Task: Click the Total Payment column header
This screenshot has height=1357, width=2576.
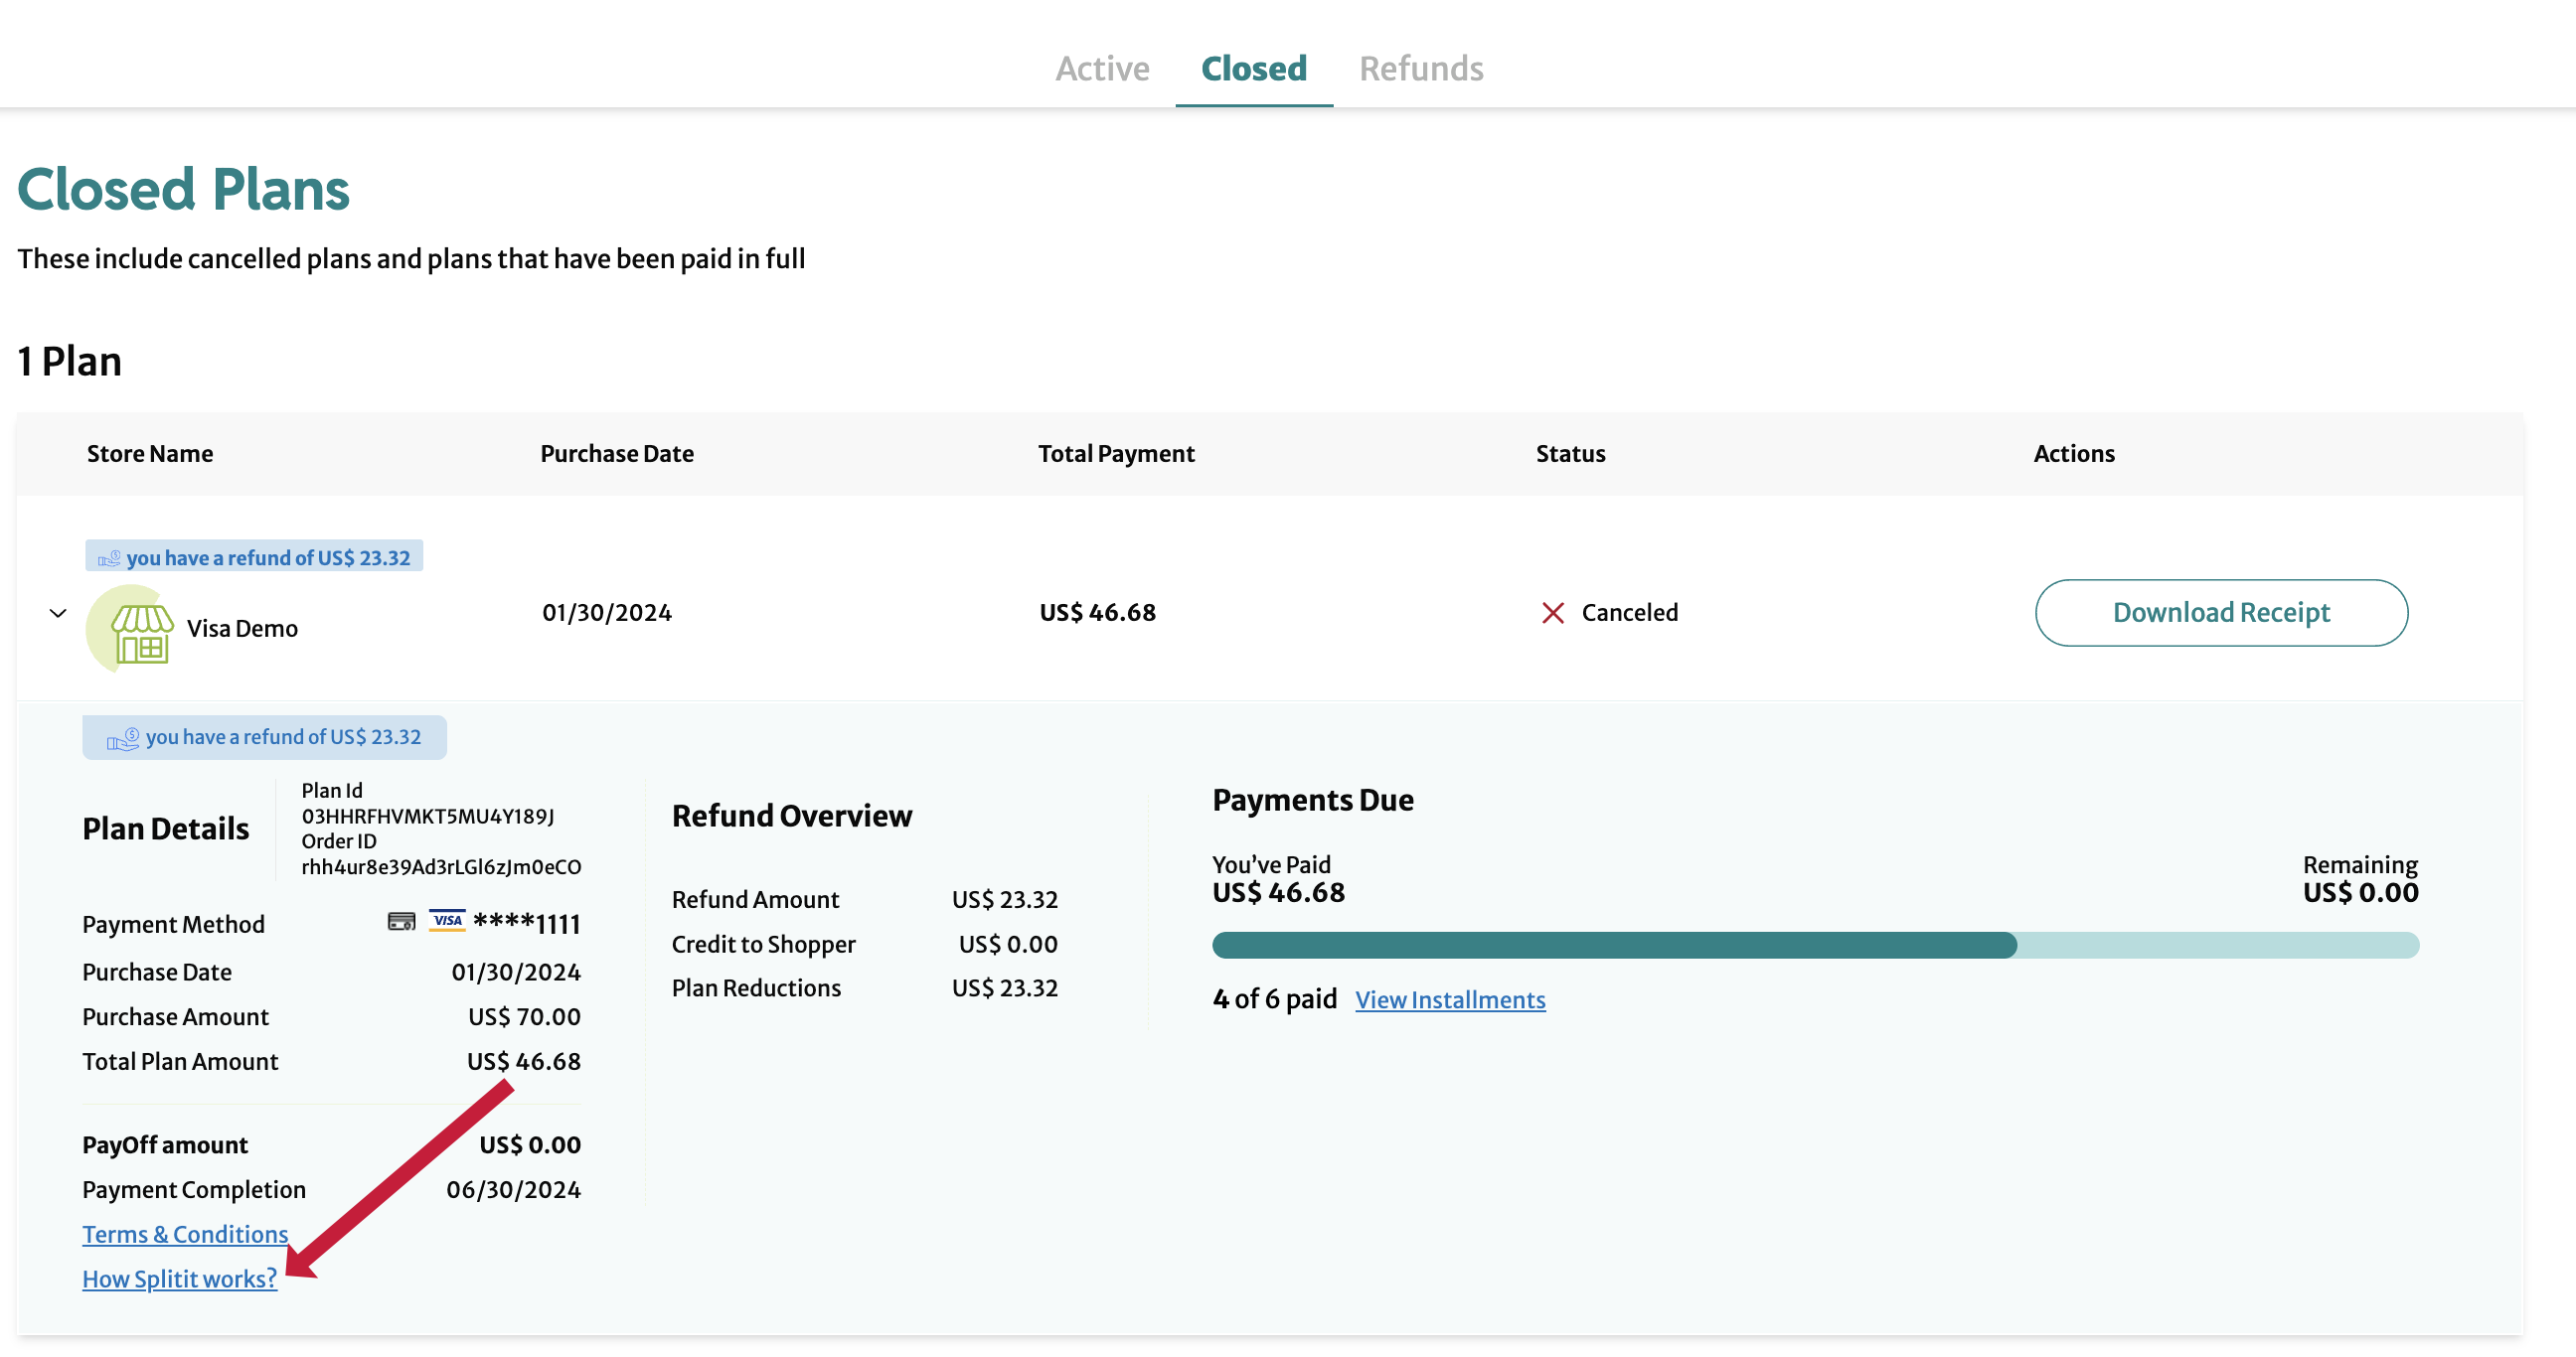Action: [1116, 454]
